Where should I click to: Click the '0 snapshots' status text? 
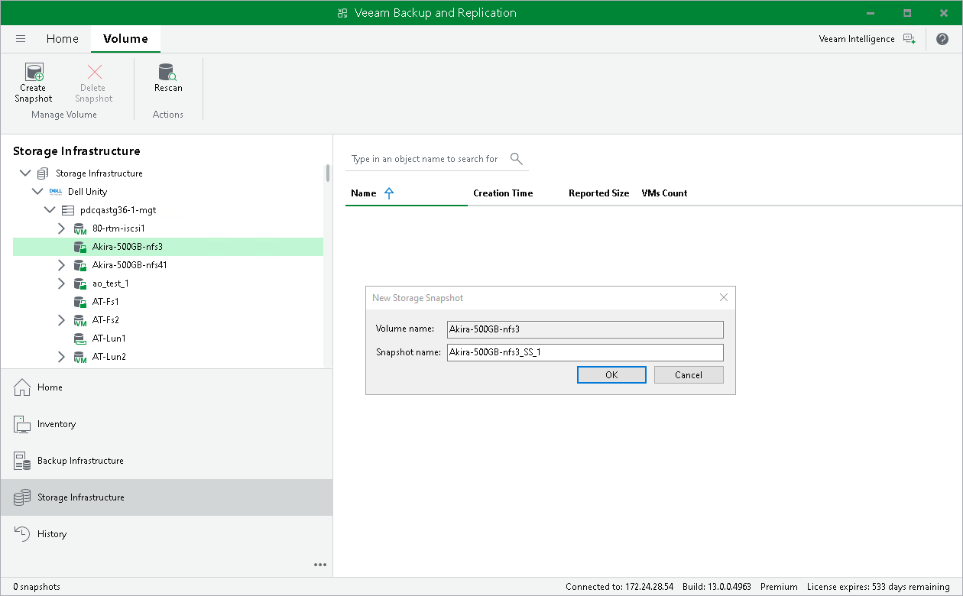click(x=37, y=587)
